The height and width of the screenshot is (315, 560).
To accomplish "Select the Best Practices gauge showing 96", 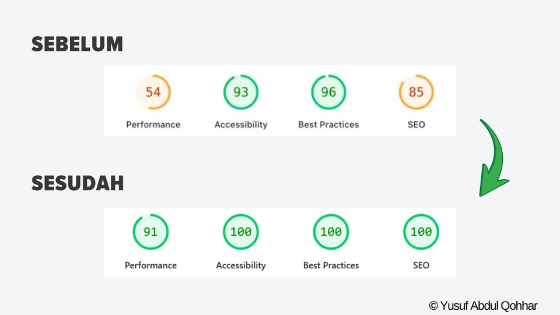I will (328, 92).
